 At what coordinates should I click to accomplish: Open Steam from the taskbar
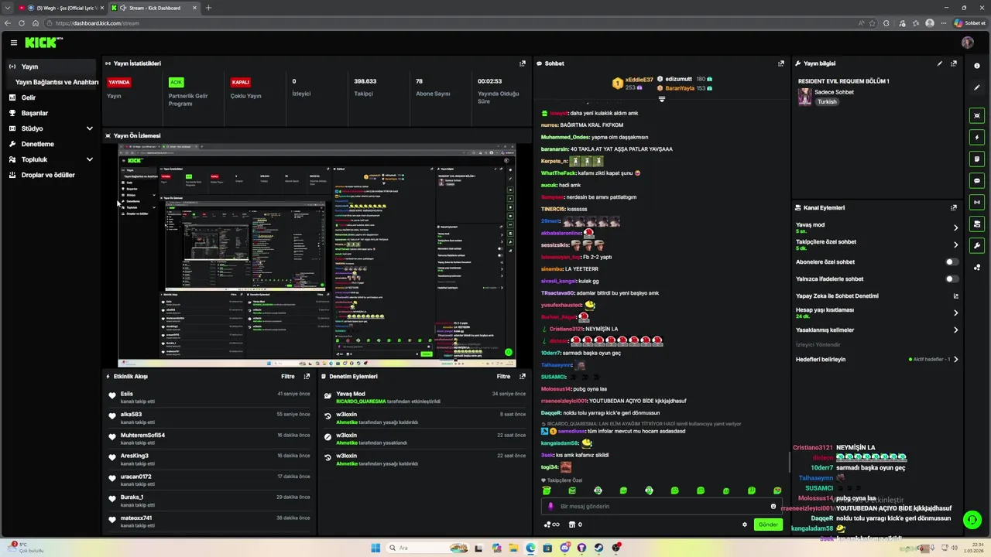[598, 548]
